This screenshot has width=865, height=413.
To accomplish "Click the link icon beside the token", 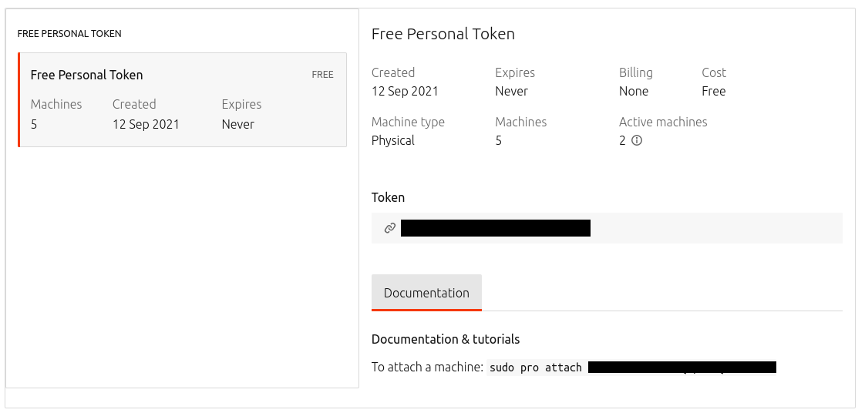I will [x=390, y=228].
